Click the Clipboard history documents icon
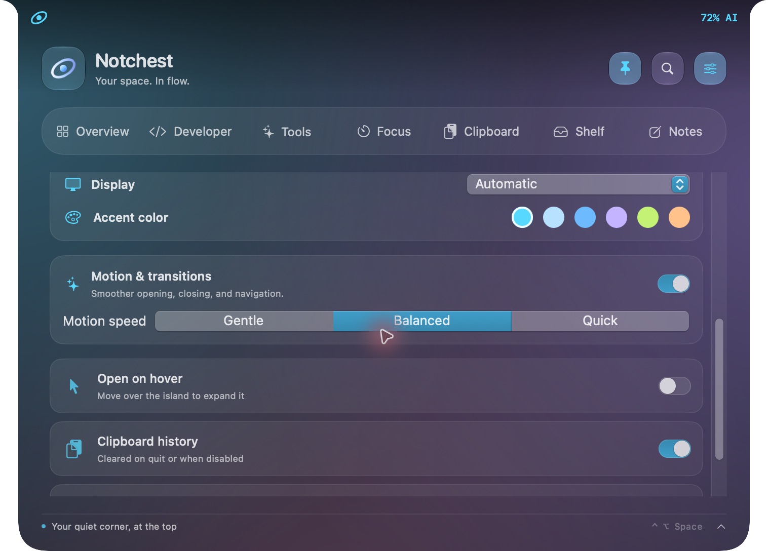768x551 pixels. click(74, 449)
